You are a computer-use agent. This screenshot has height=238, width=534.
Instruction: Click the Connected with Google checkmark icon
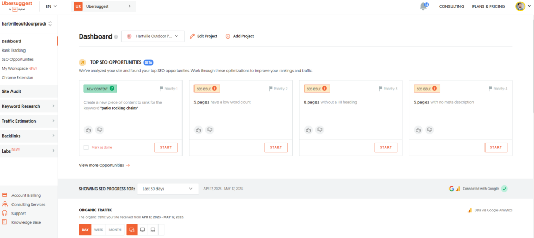click(x=504, y=189)
